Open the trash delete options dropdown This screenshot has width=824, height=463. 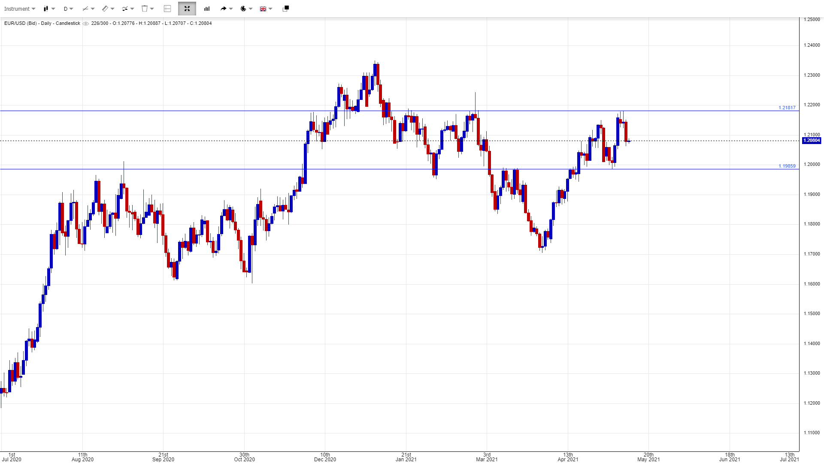[x=148, y=9]
